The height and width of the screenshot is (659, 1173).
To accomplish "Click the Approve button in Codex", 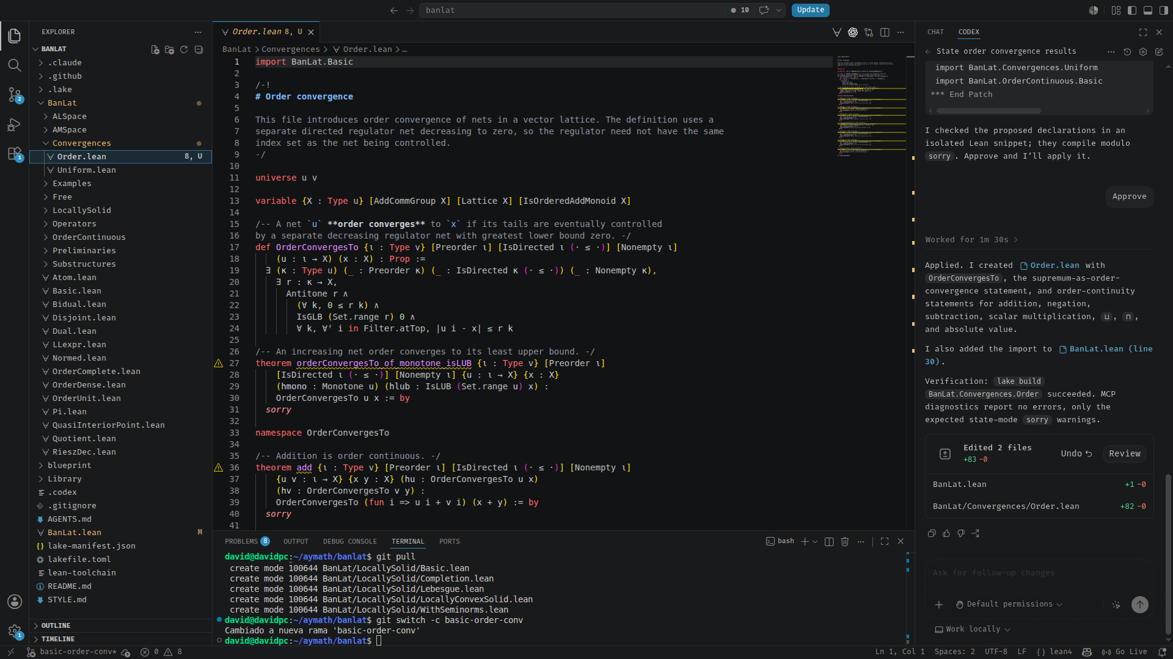I will (1129, 196).
